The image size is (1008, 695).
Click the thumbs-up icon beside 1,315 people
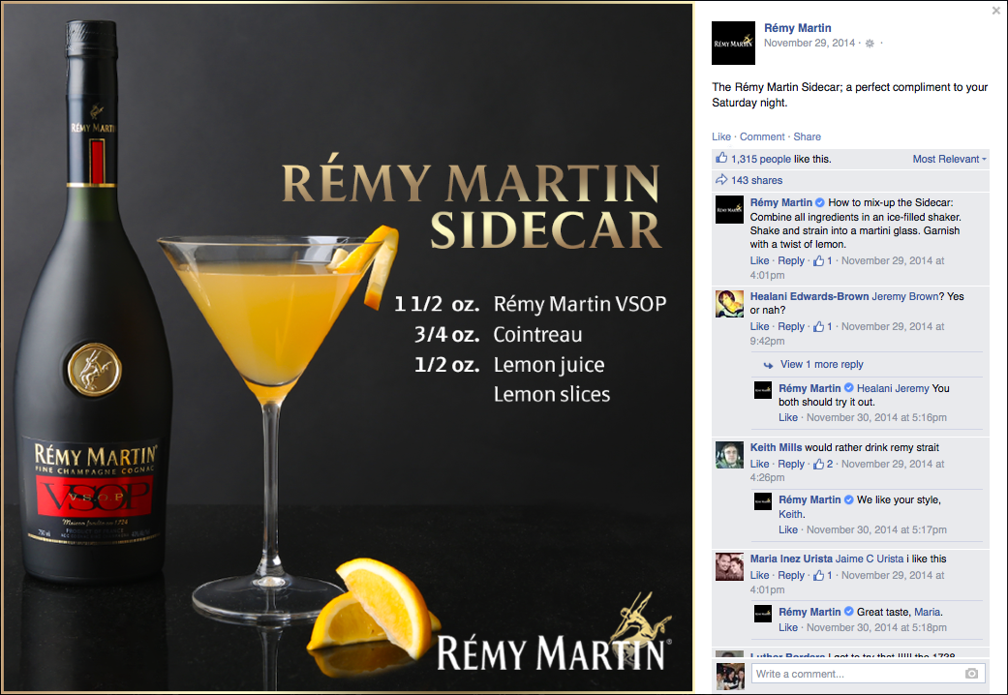[x=721, y=158]
